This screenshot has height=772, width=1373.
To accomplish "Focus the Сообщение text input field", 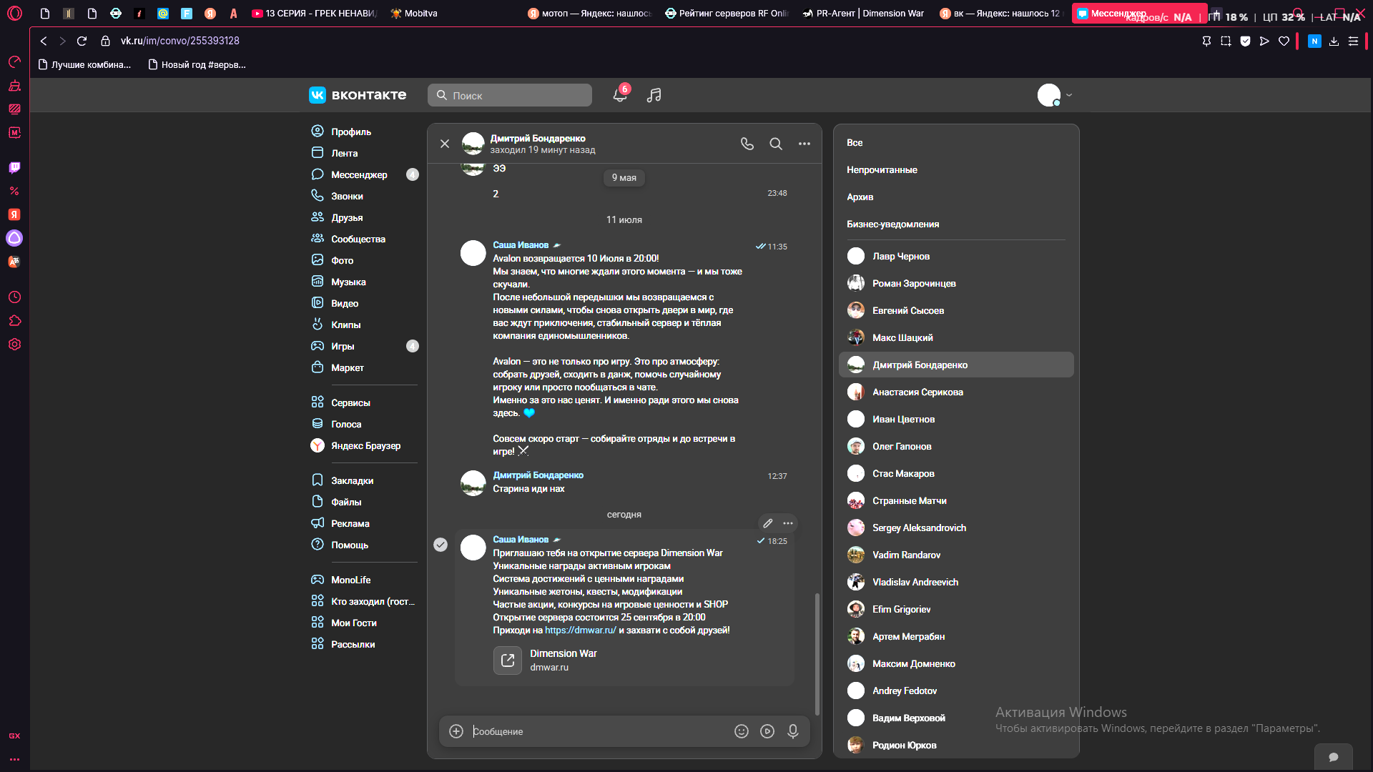I will pos(597,731).
